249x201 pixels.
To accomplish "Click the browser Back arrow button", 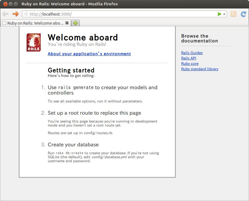I will 5,14.
